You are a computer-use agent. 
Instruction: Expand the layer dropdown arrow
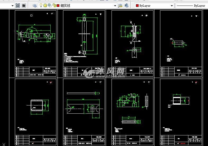115,6
